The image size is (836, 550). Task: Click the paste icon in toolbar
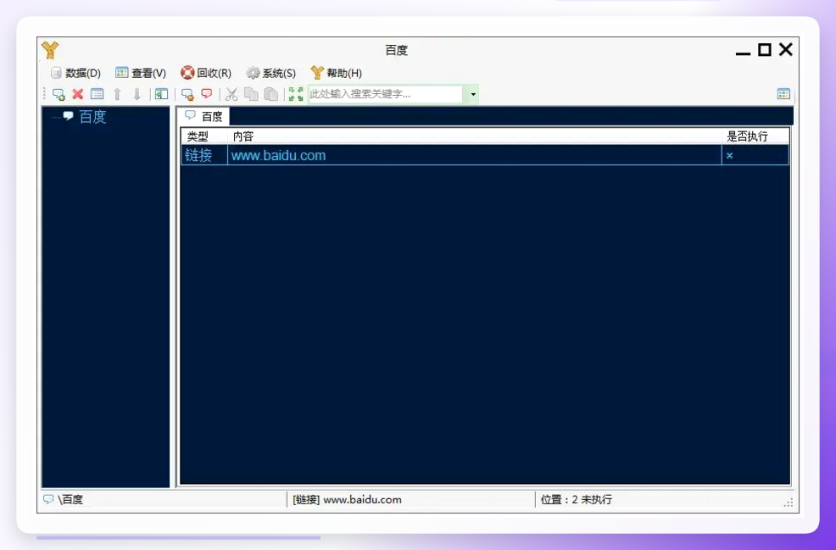pos(270,94)
